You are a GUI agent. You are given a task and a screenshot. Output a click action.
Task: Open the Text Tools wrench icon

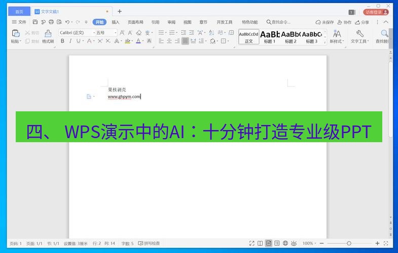359,33
